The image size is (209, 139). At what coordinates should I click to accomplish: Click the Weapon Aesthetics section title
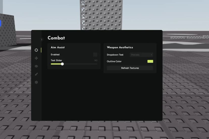pyautogui.click(x=120, y=47)
